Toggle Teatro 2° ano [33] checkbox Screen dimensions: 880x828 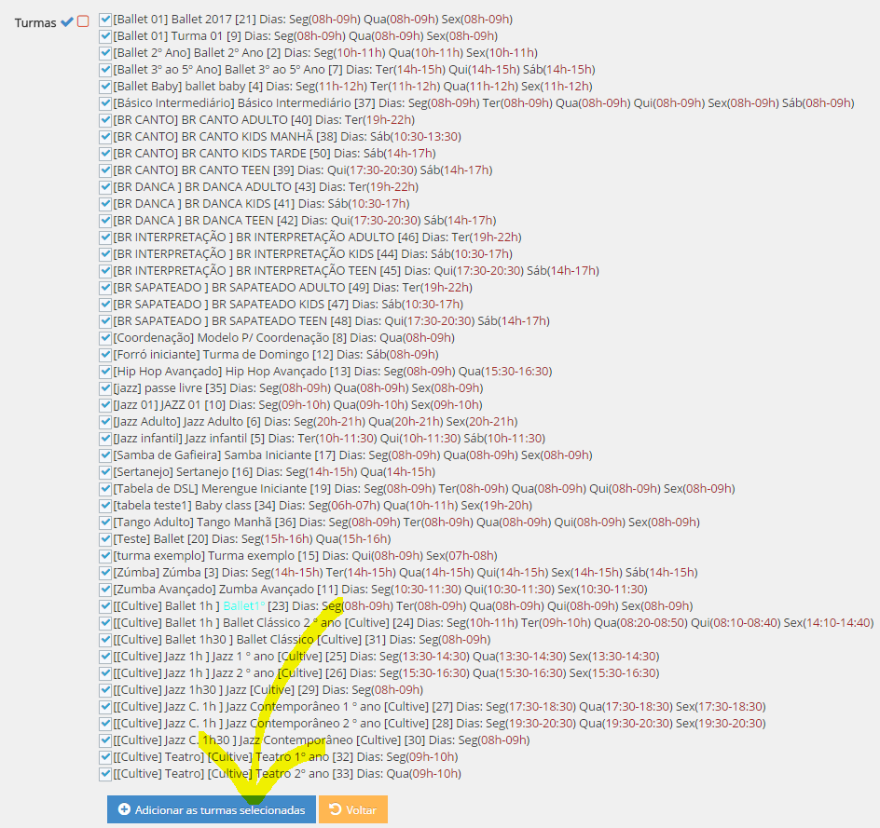[x=105, y=775]
